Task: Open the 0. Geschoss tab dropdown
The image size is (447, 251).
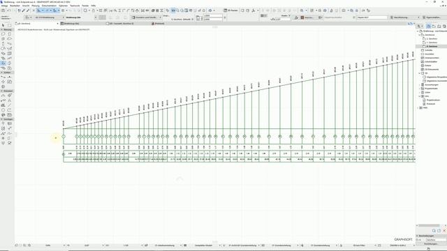Action: [57, 24]
